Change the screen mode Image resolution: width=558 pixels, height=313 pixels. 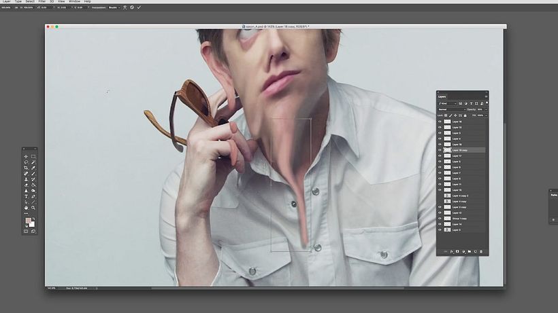(33, 232)
